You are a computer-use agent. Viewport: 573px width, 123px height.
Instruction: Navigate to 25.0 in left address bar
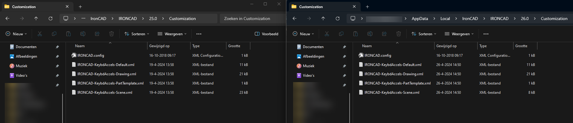click(x=153, y=19)
